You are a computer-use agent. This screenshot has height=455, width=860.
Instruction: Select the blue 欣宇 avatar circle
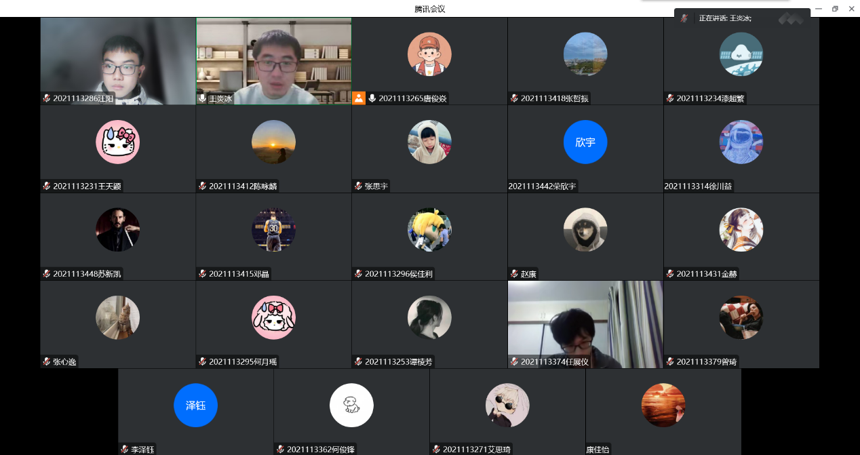585,142
